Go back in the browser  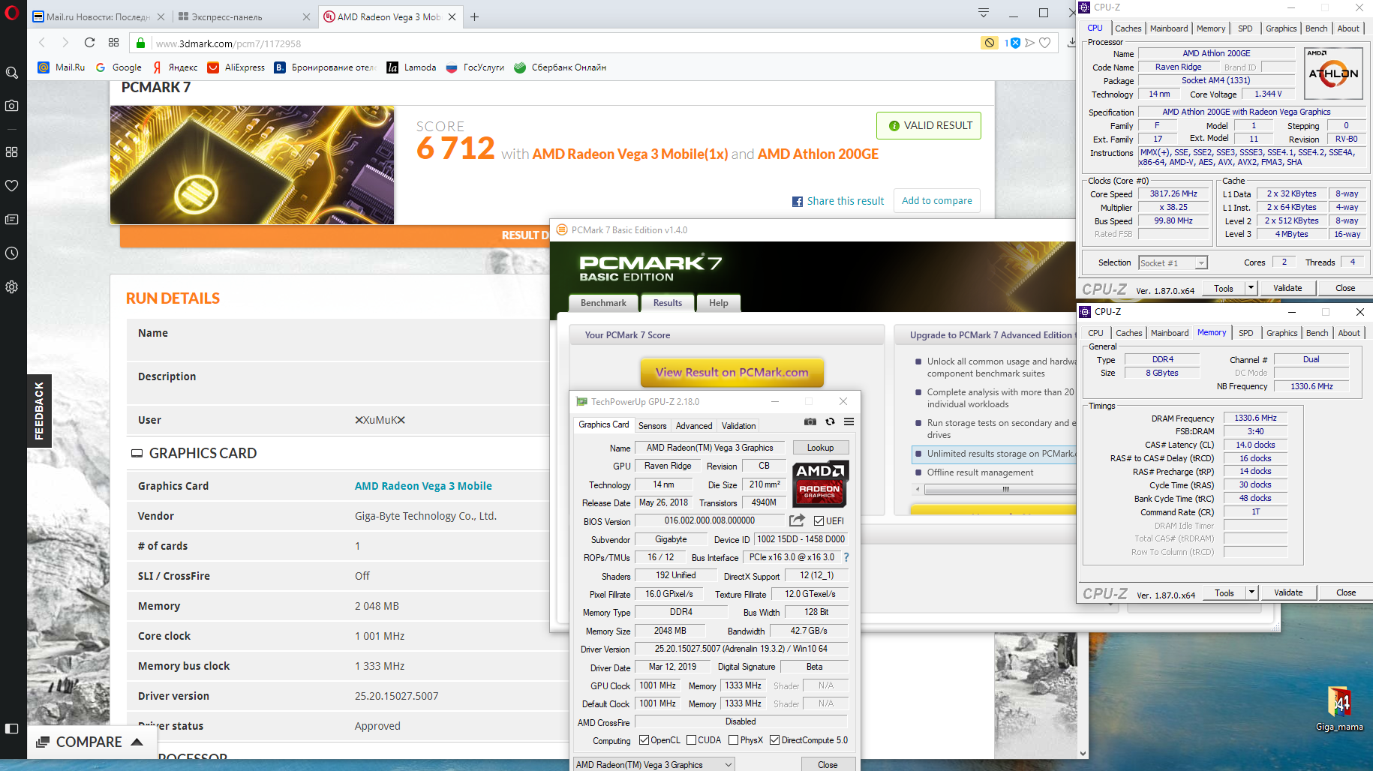[42, 43]
